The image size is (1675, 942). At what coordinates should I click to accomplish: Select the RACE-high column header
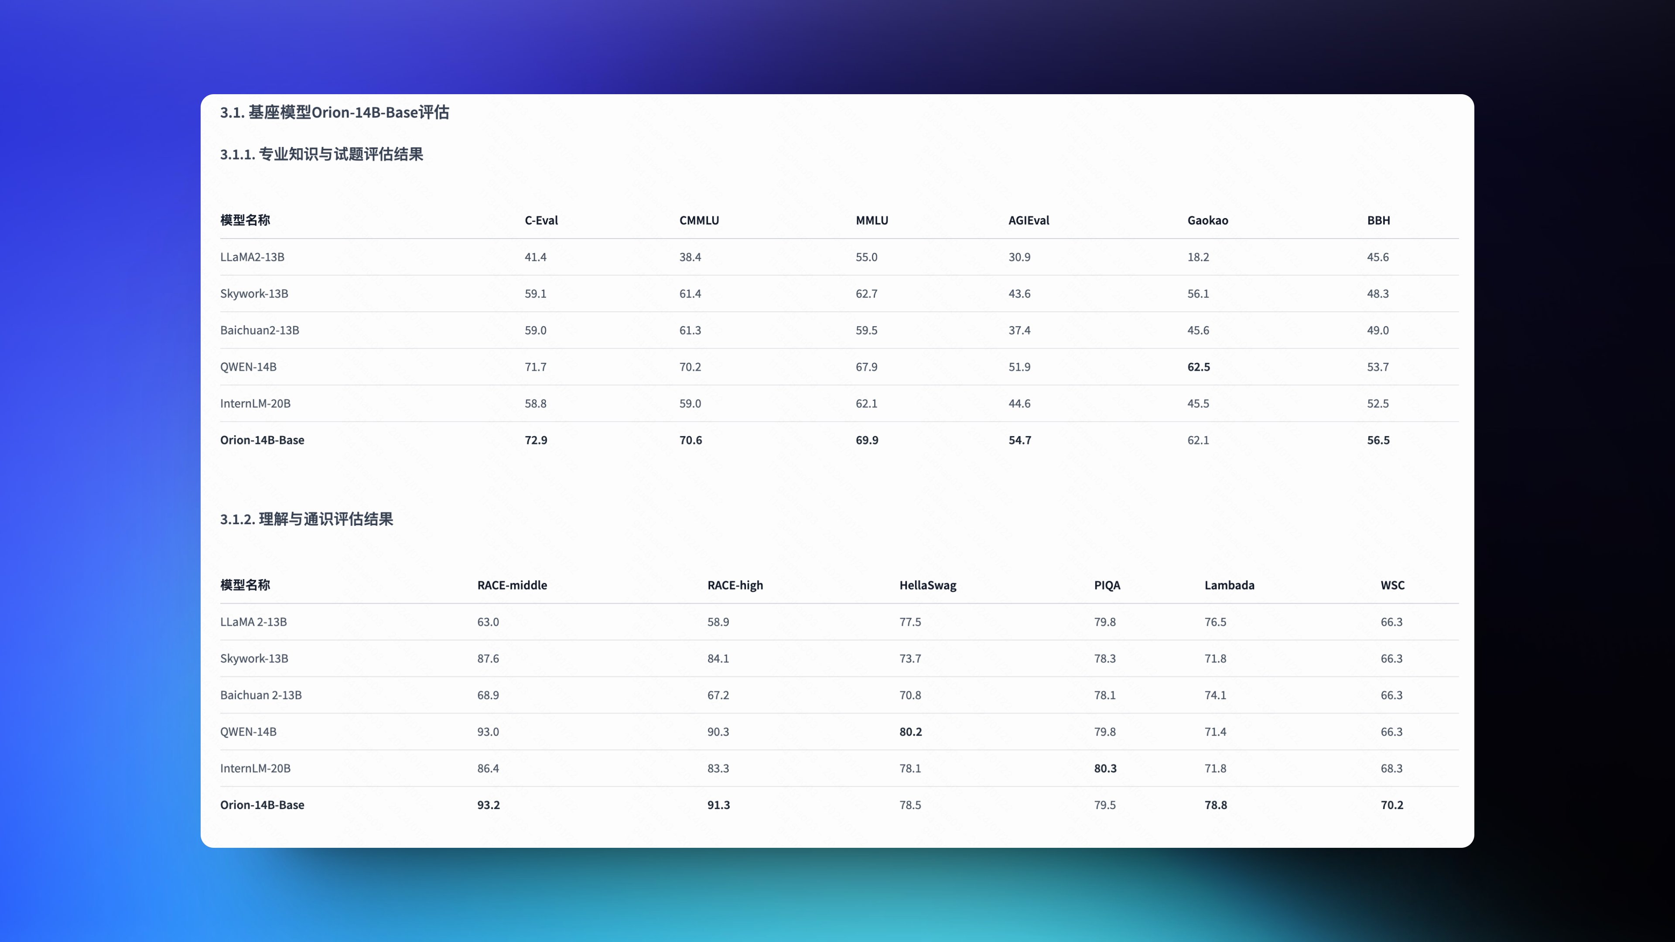point(735,585)
